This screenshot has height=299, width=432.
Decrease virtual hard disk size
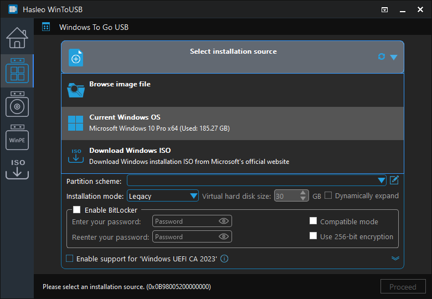pyautogui.click(x=303, y=199)
